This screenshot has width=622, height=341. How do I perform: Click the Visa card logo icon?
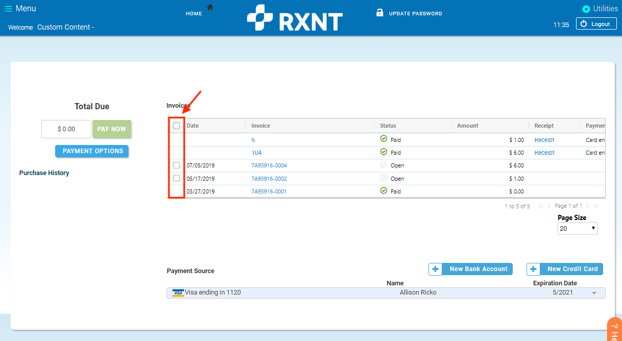pyautogui.click(x=178, y=293)
